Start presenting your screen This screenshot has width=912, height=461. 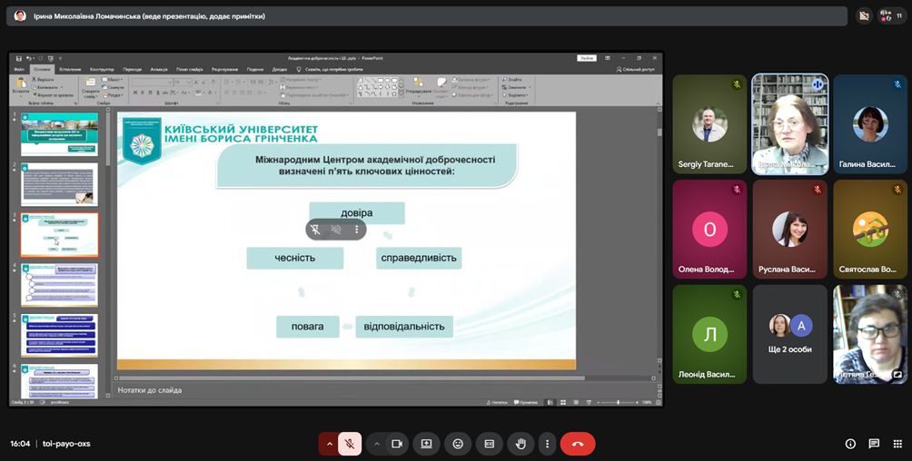pyautogui.click(x=426, y=444)
